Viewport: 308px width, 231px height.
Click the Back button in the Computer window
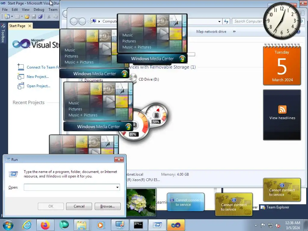tap(74, 21)
